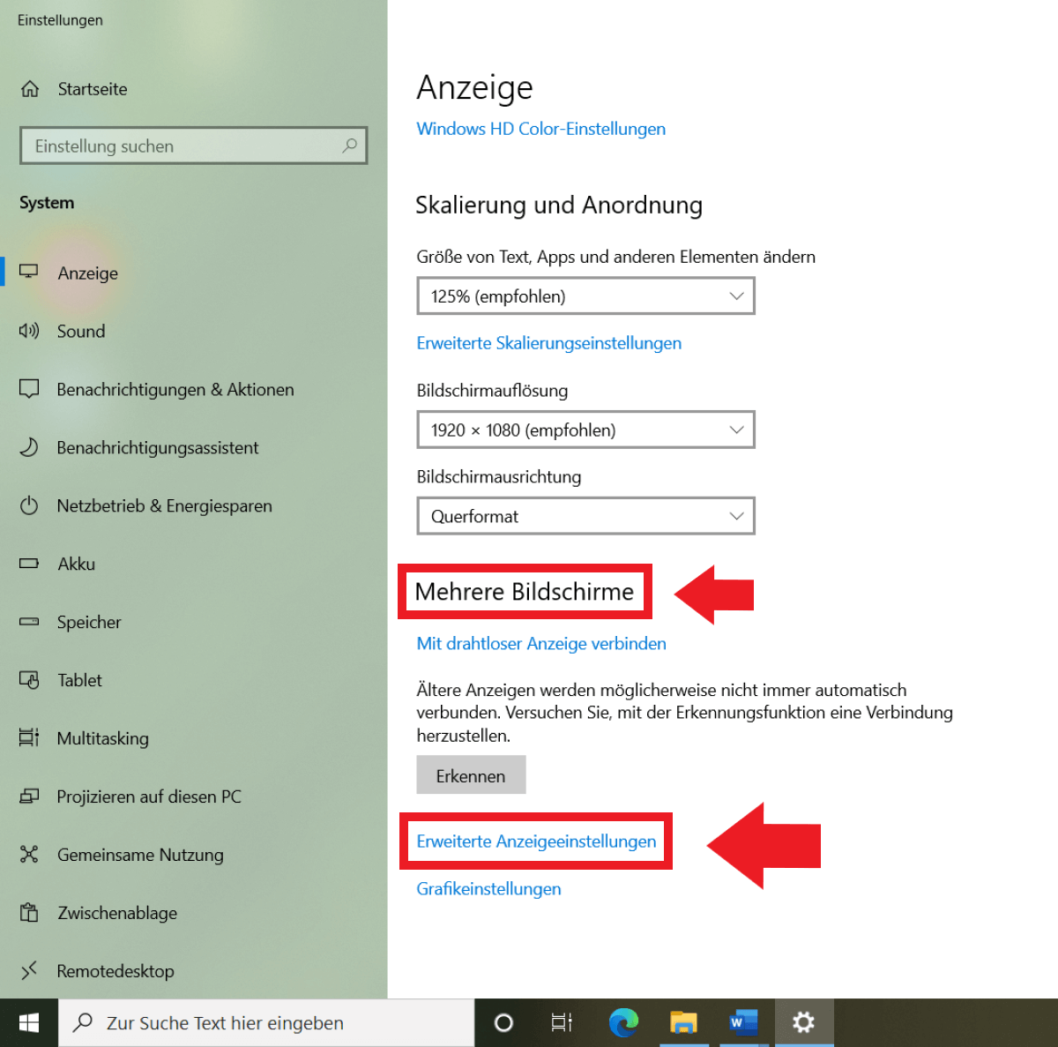The width and height of the screenshot is (1058, 1047).
Task: Select Sound in the System list
Action: point(81,331)
